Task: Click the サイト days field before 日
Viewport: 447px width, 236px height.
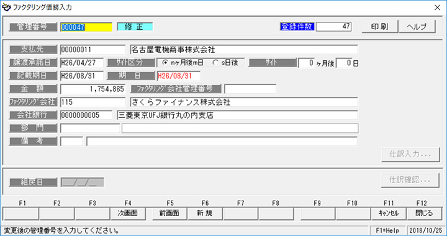Action: click(x=344, y=63)
